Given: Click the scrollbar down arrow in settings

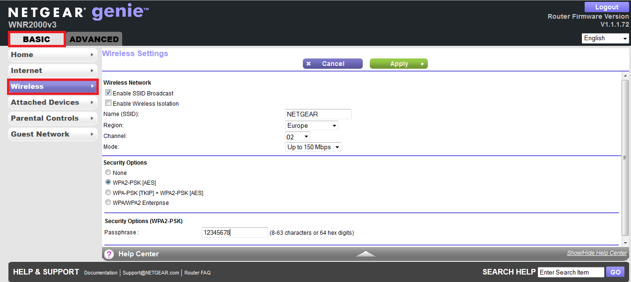Looking at the screenshot, I should 625,243.
